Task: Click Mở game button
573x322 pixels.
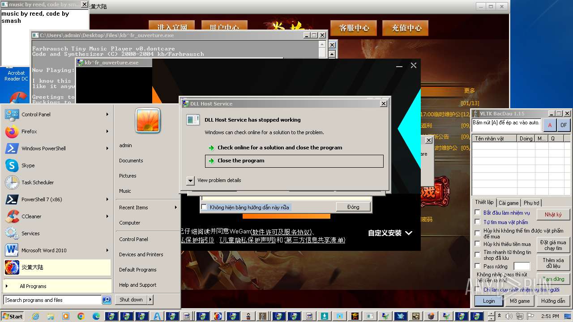Action: (x=520, y=301)
